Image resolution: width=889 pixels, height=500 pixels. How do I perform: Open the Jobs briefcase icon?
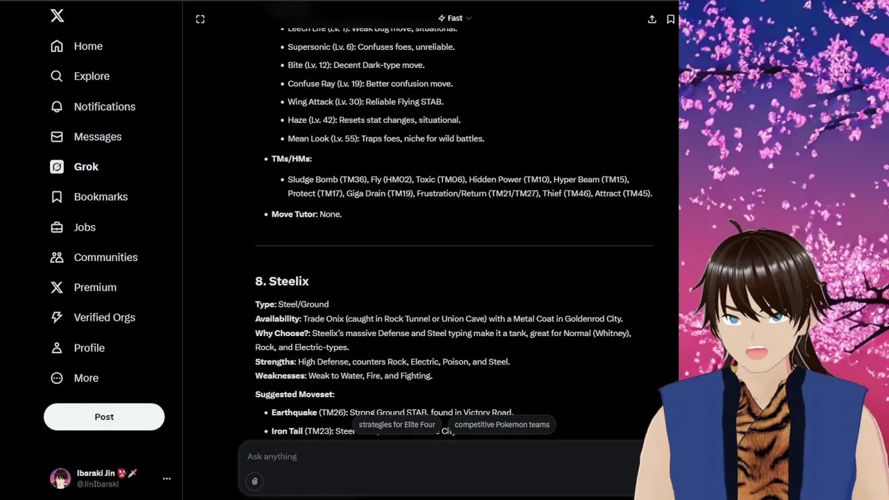(x=57, y=227)
